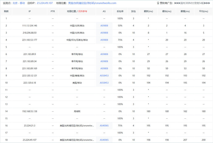Click the AS column header
Screen dimensions: 213x143
click(104, 11)
